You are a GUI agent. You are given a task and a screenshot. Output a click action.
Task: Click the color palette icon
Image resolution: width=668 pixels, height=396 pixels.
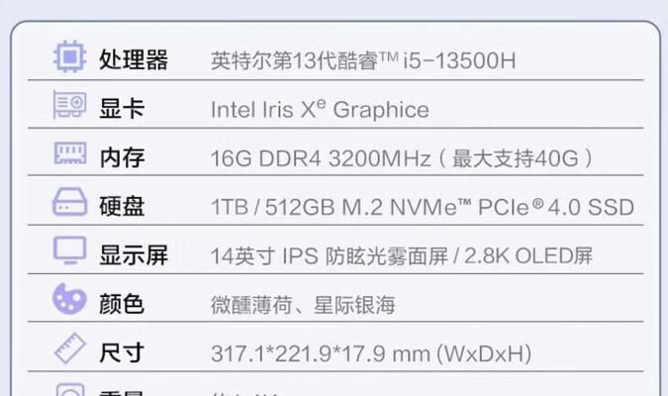(69, 298)
